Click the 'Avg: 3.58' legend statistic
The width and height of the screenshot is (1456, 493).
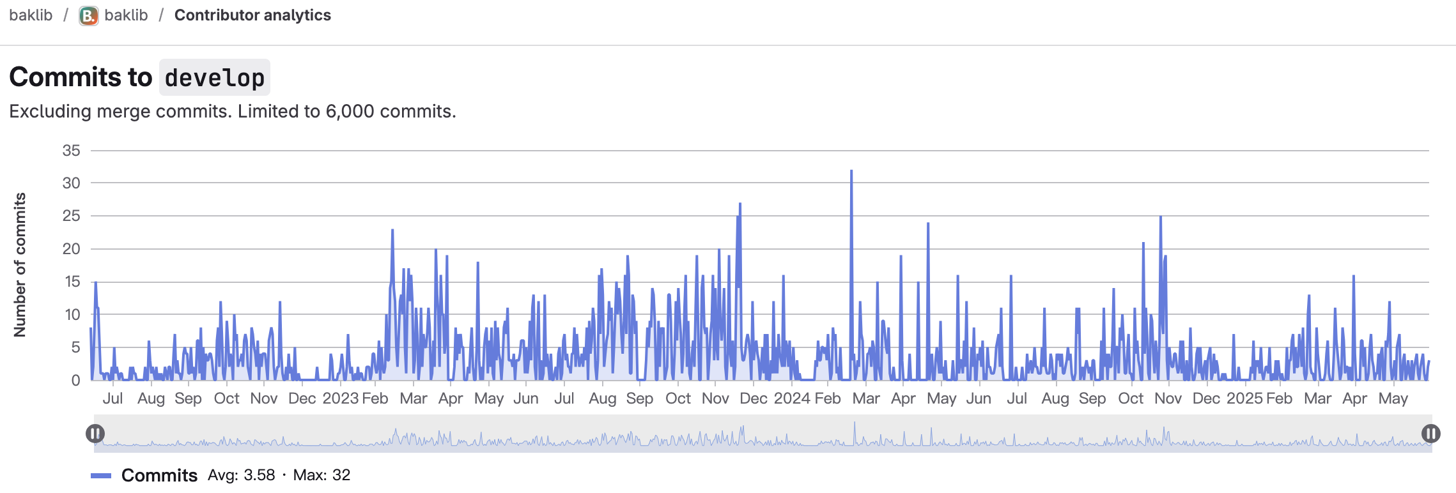click(241, 475)
